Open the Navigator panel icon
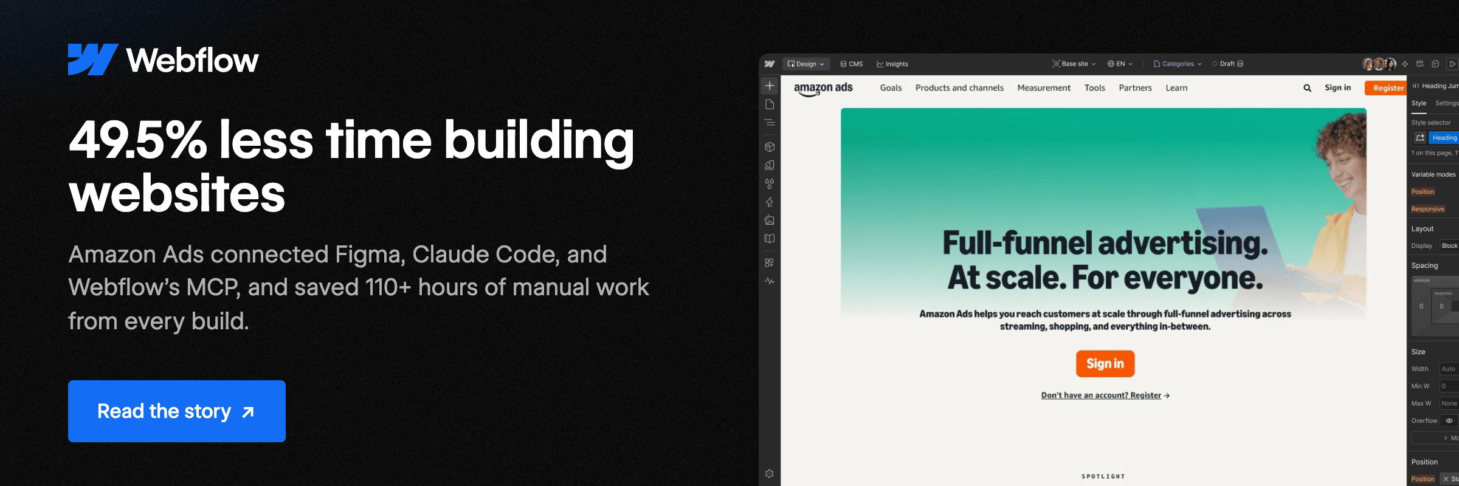Viewport: 1459px width, 486px height. tap(770, 123)
